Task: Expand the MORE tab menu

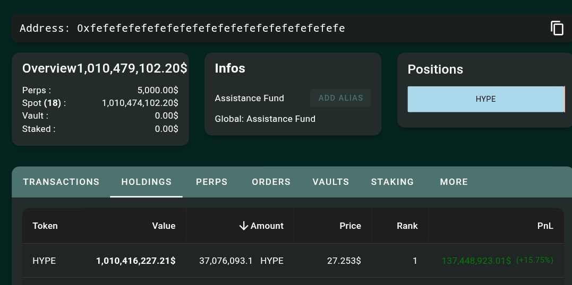Action: [454, 182]
